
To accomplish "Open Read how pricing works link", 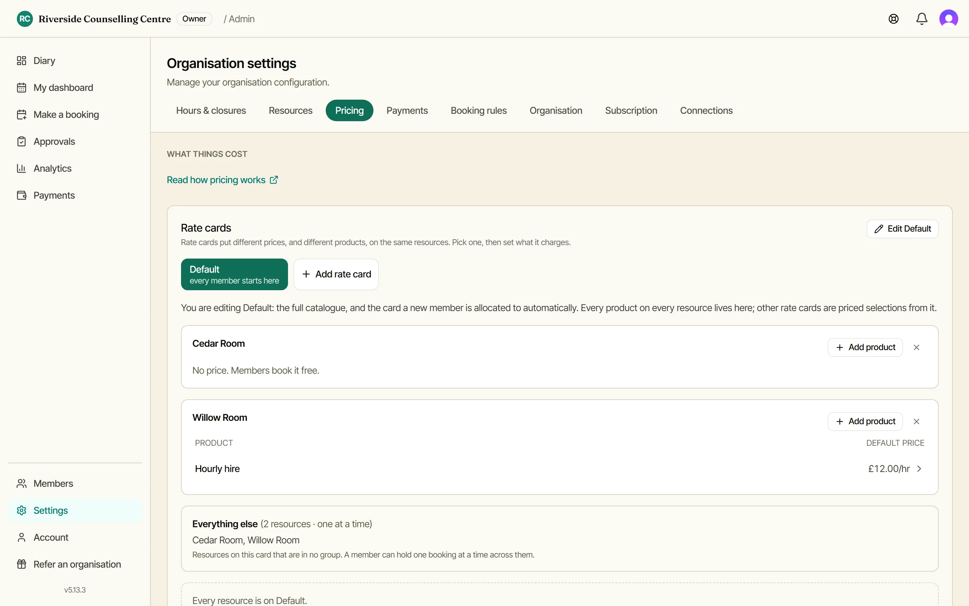I will [222, 180].
